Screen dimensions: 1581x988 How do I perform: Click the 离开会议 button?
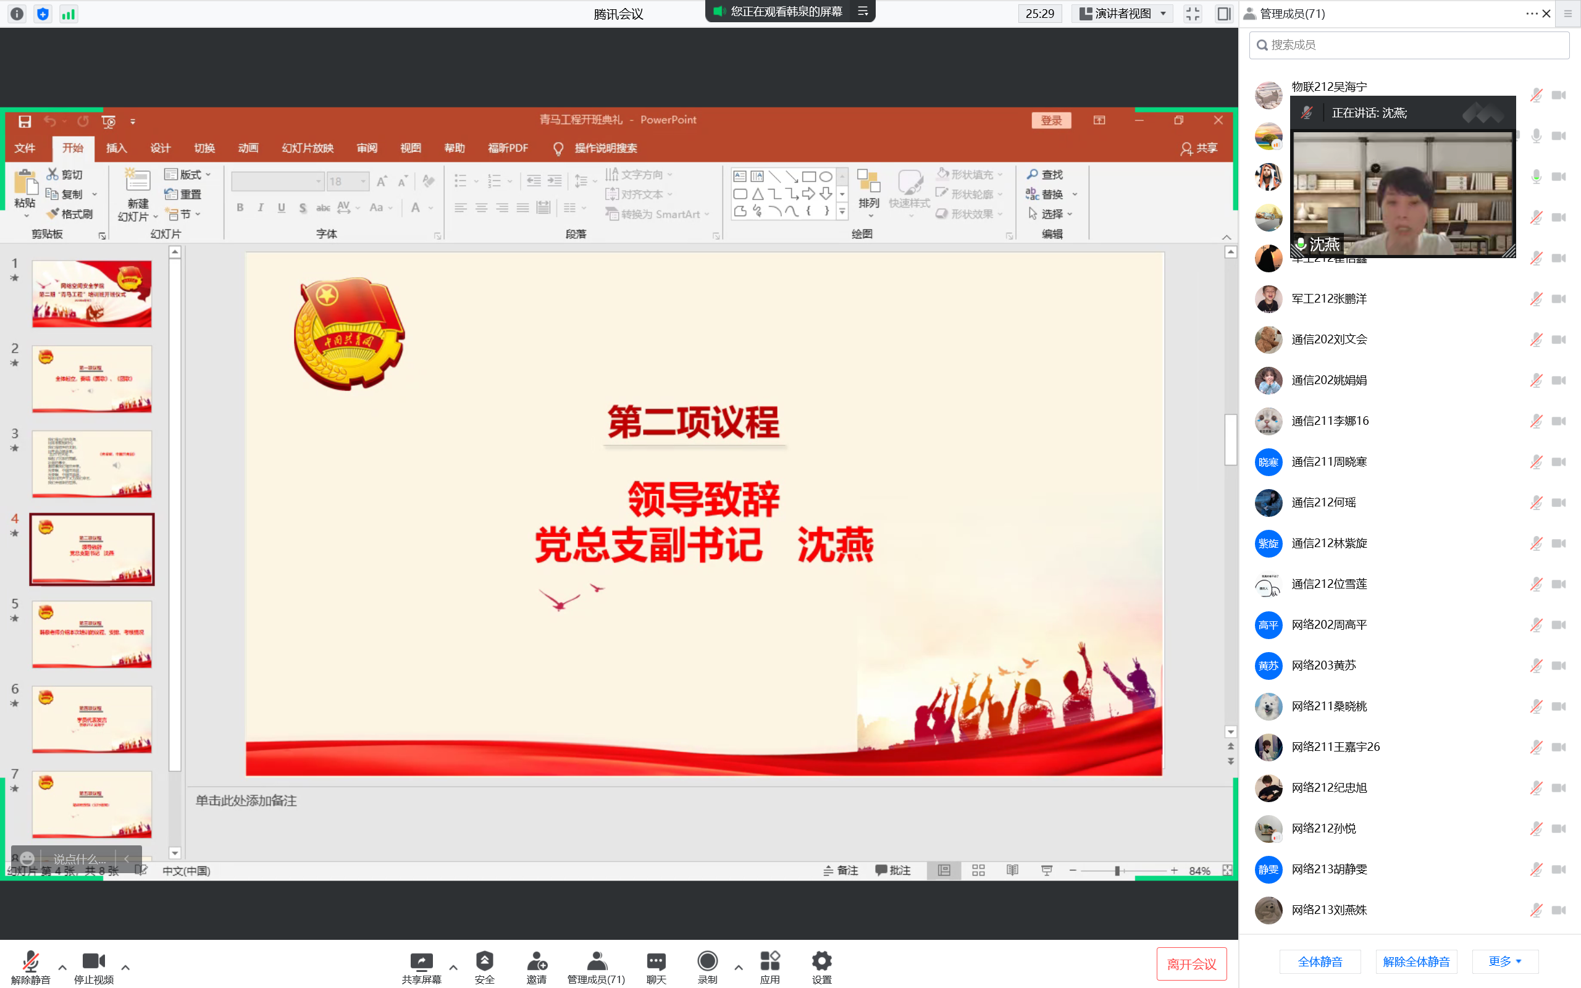point(1192,964)
